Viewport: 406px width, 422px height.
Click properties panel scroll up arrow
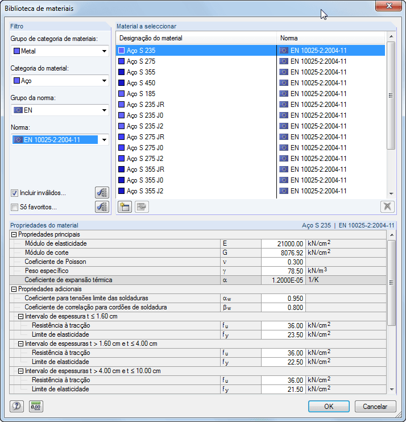click(x=392, y=235)
